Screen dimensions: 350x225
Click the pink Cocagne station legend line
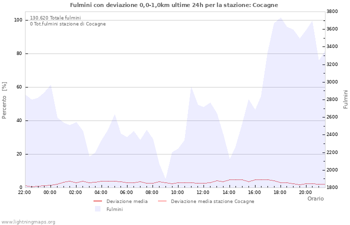(162, 201)
